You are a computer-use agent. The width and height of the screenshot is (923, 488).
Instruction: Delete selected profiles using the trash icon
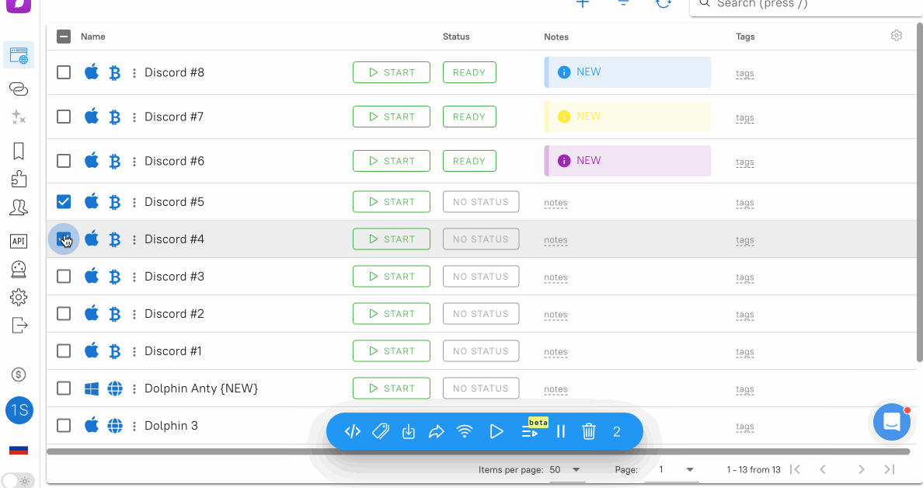pos(589,431)
